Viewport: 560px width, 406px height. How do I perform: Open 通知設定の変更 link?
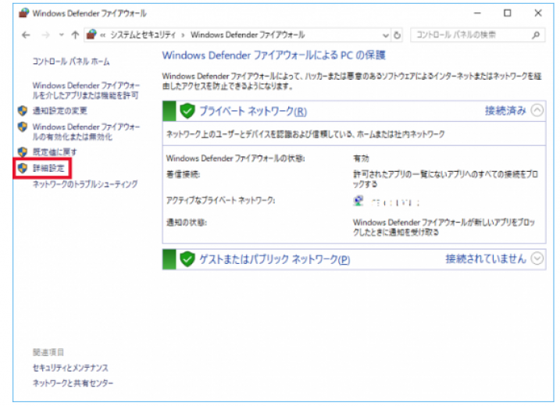click(x=60, y=111)
